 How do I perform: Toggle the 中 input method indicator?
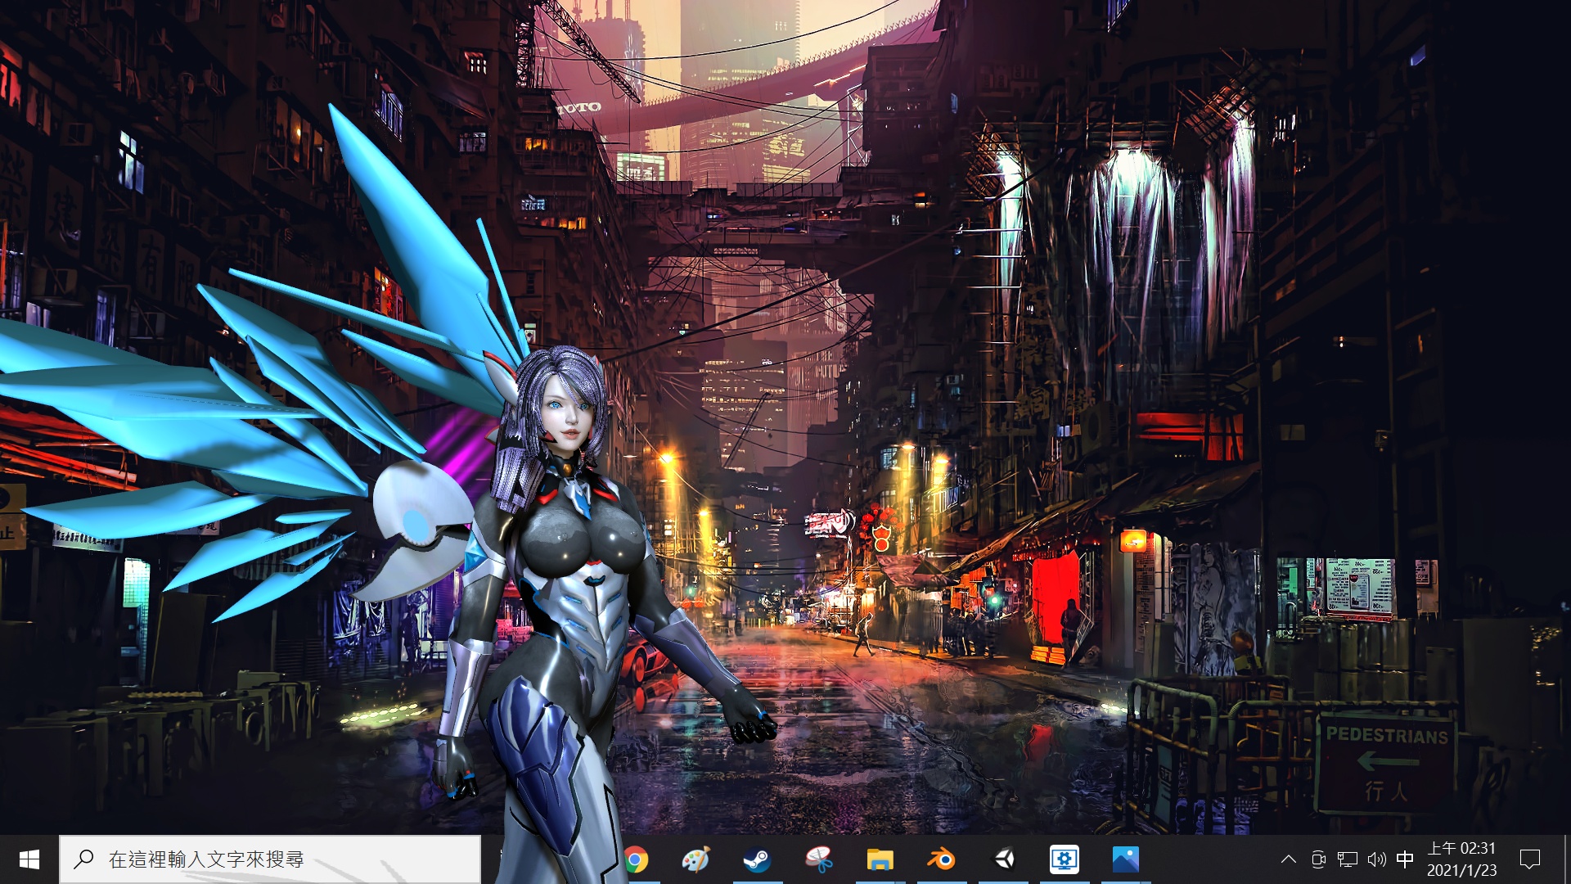click(1405, 859)
